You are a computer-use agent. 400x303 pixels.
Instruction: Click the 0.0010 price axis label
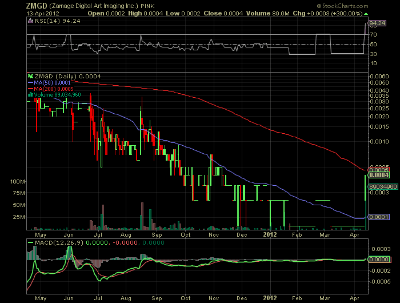pos(379,142)
